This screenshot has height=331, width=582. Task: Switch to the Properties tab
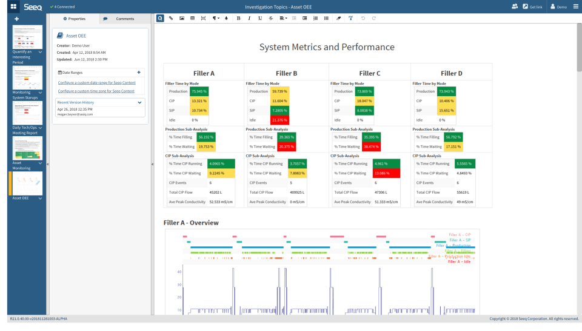coord(74,19)
